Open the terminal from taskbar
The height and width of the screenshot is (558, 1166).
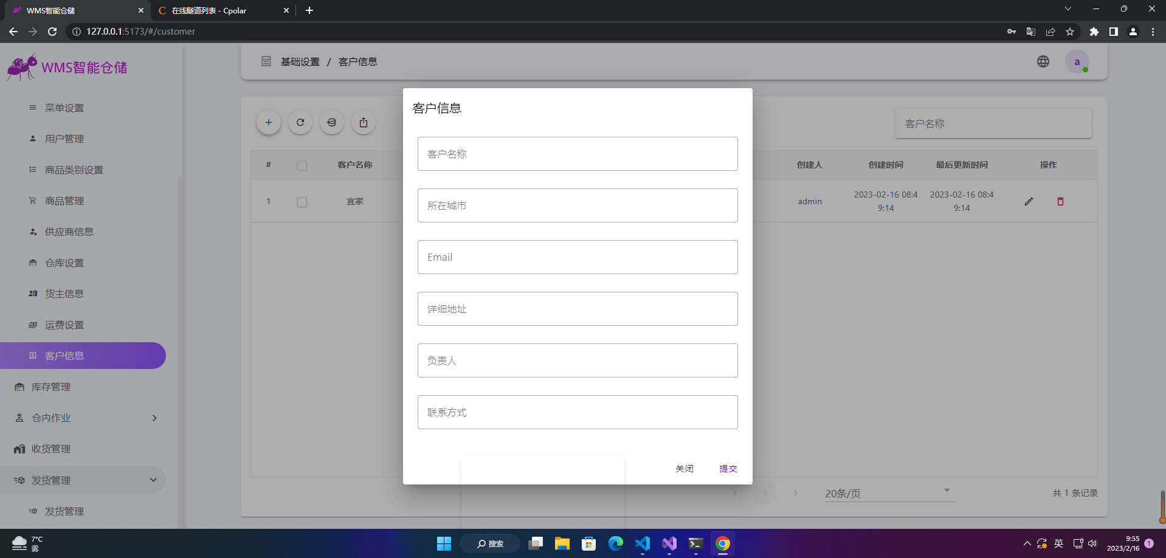click(x=696, y=543)
